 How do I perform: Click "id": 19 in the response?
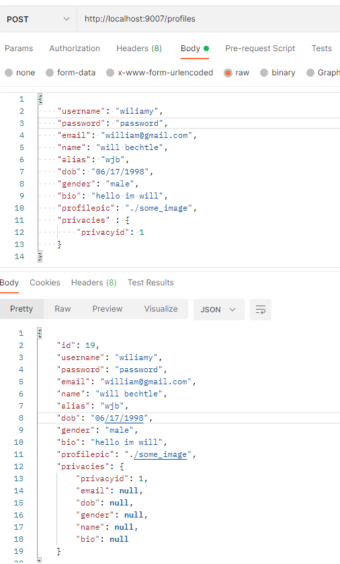77,346
